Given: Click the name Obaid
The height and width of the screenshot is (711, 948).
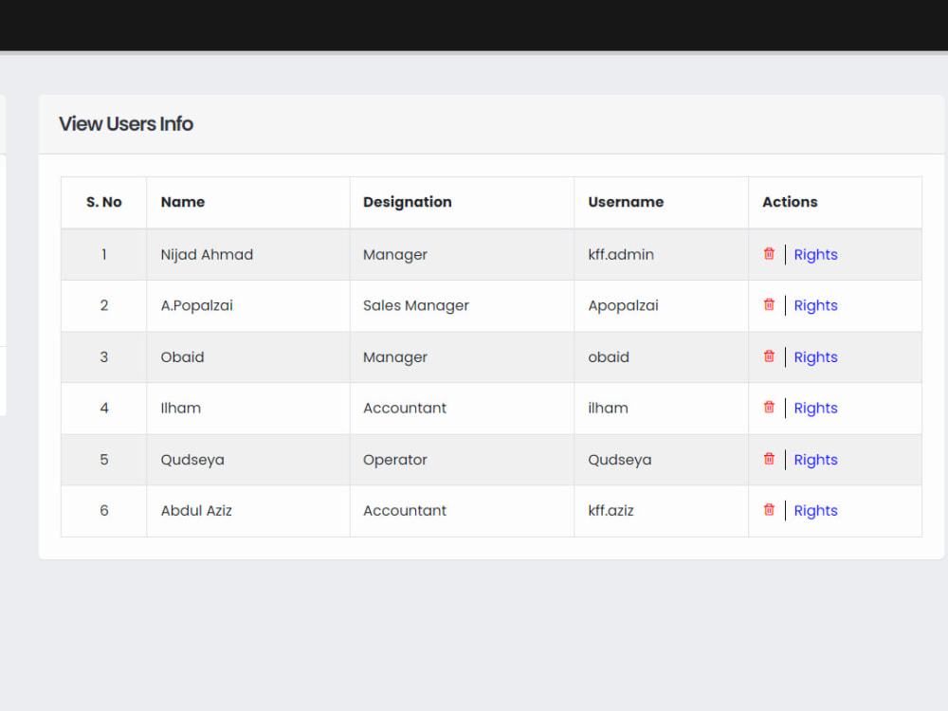Looking at the screenshot, I should click(182, 357).
